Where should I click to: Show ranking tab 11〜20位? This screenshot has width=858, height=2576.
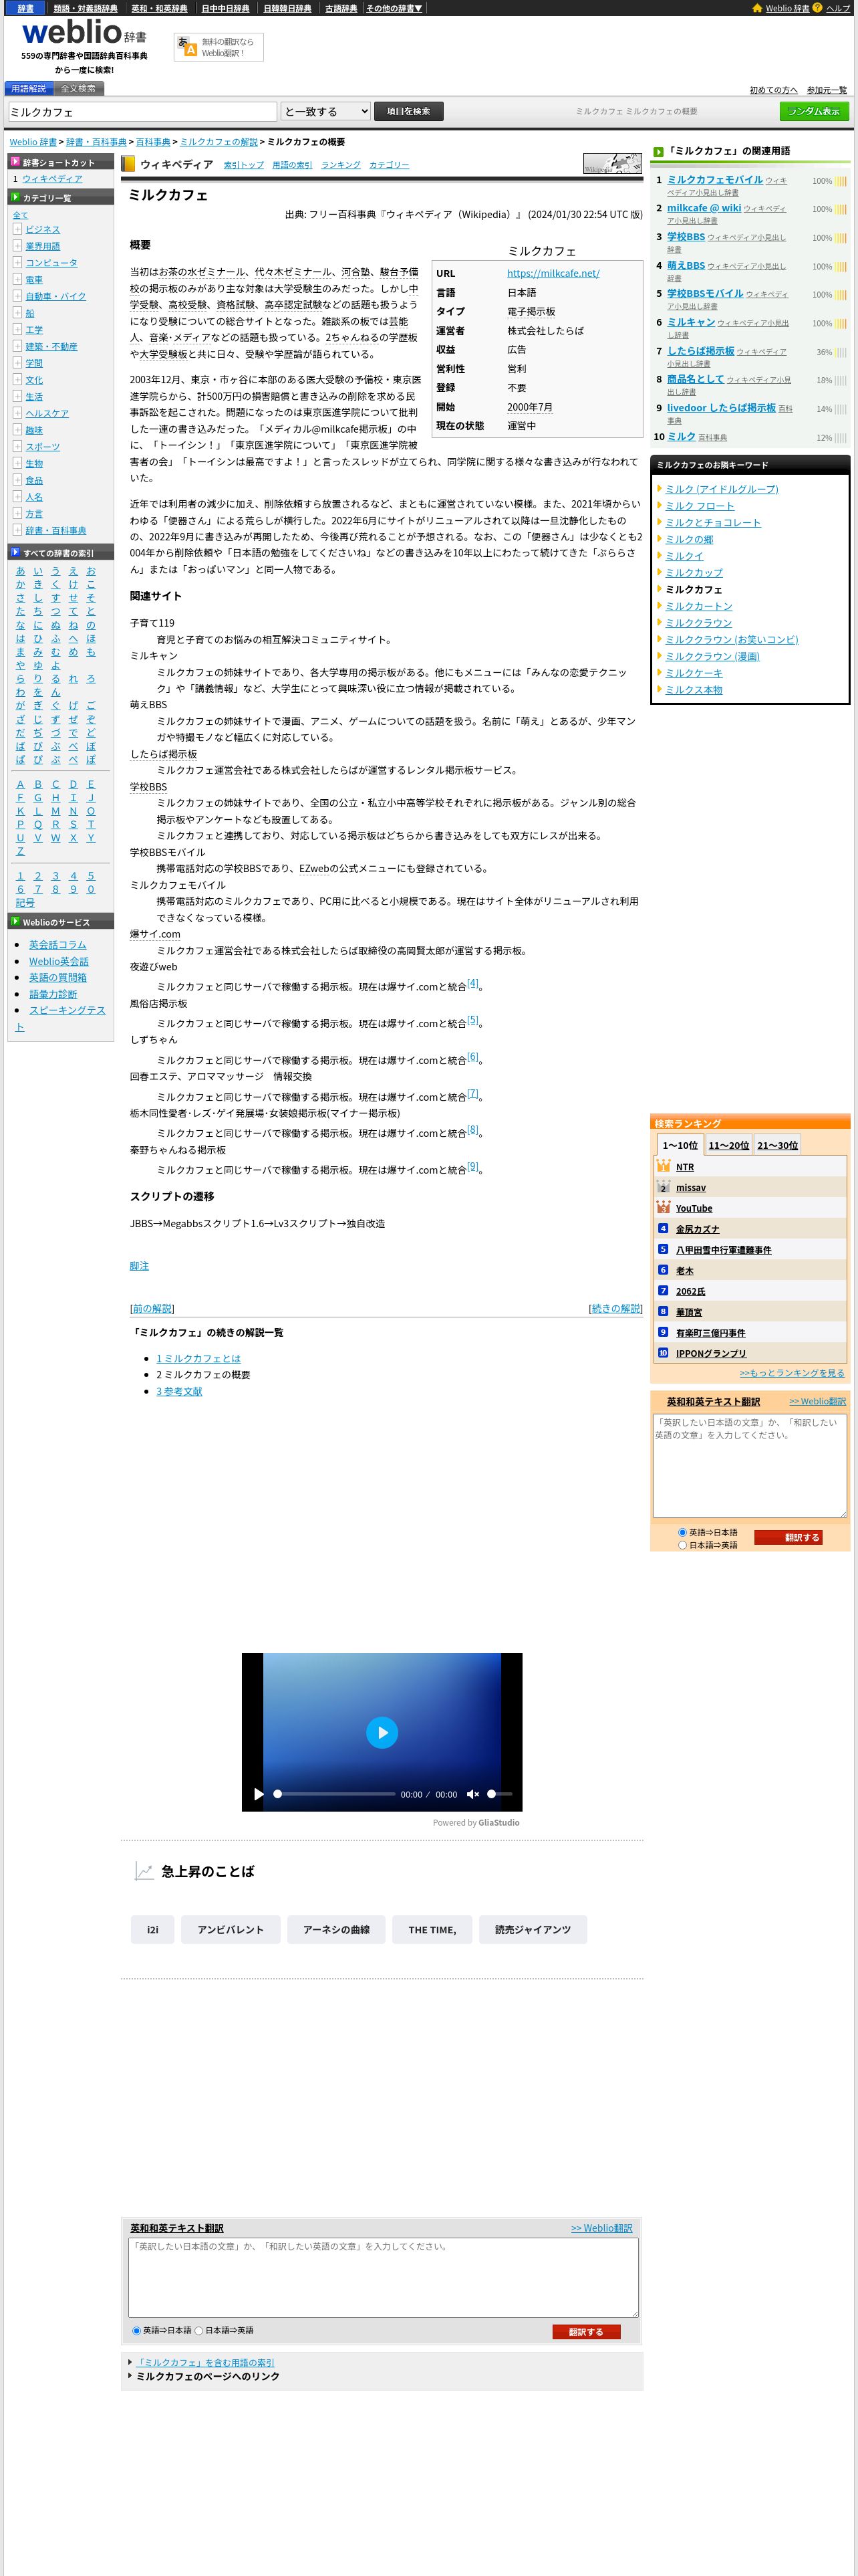pyautogui.click(x=728, y=1145)
